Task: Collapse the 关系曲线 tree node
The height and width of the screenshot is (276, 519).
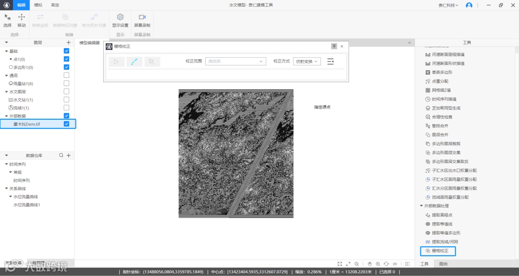Action: [x=6, y=188]
